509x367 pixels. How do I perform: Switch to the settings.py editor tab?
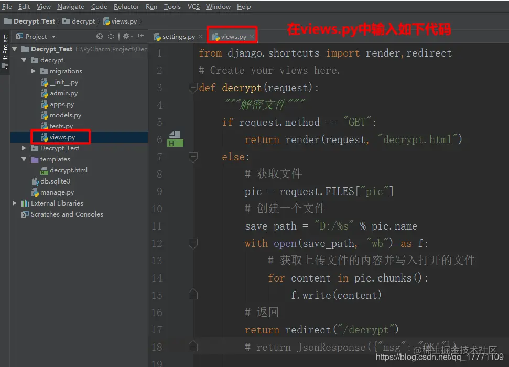(175, 37)
